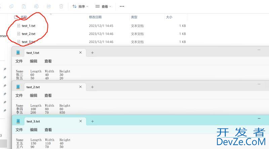This screenshot has height=149, width=269.
Task: Open the 查看 view dropdown in Explorer
Action: coord(103,6)
